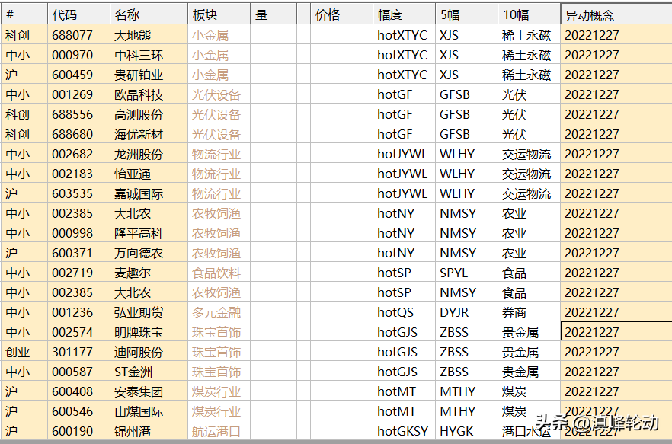The width and height of the screenshot is (672, 444).
Task: Select stock code 688680
Action: tap(79, 134)
